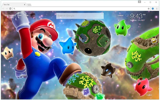The height and width of the screenshot is (100, 160).
Task: Click the date text Monday 3.4.2017
Action: tap(137, 20)
